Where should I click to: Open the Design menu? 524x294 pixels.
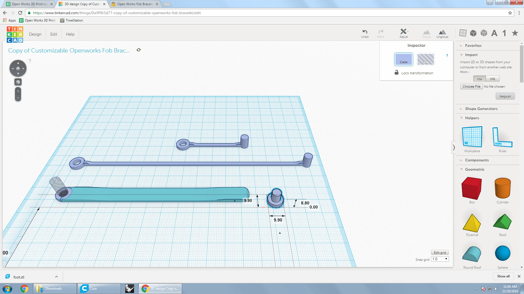coord(35,34)
